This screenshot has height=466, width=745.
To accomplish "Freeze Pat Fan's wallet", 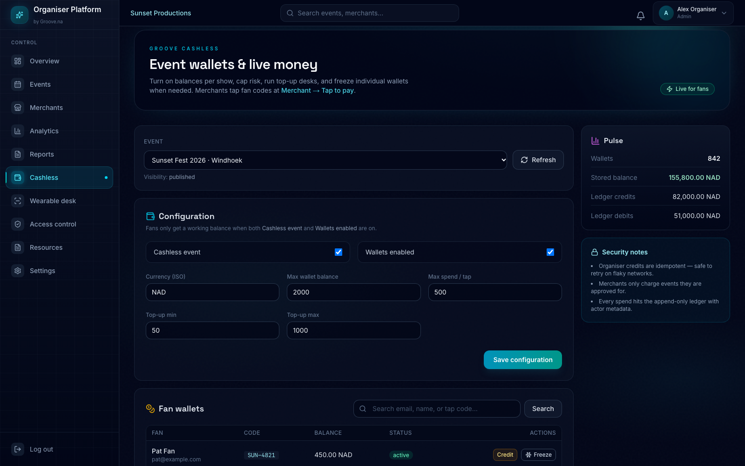I will 538,455.
